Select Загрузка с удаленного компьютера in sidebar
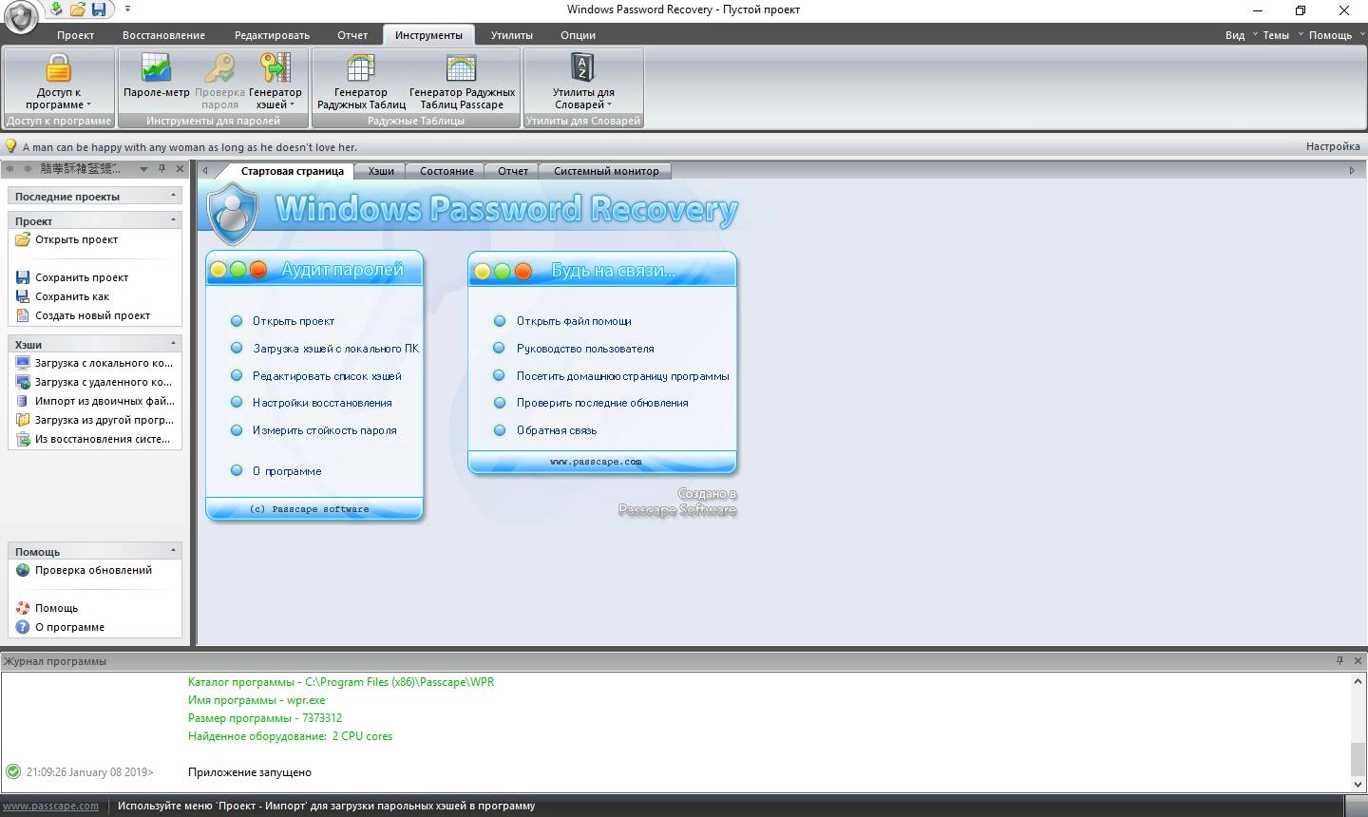 tap(95, 382)
